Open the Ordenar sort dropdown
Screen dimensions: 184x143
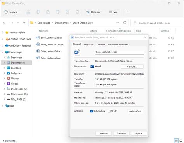(x=94, y=12)
